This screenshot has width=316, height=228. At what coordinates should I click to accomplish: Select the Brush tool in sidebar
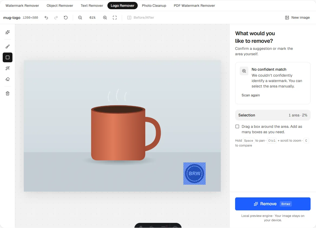pyautogui.click(x=8, y=47)
